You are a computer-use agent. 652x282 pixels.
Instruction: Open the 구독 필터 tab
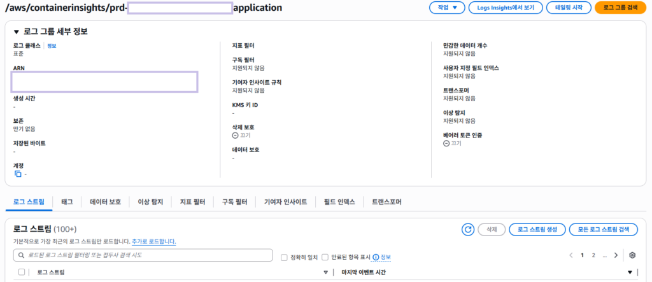[x=234, y=202]
